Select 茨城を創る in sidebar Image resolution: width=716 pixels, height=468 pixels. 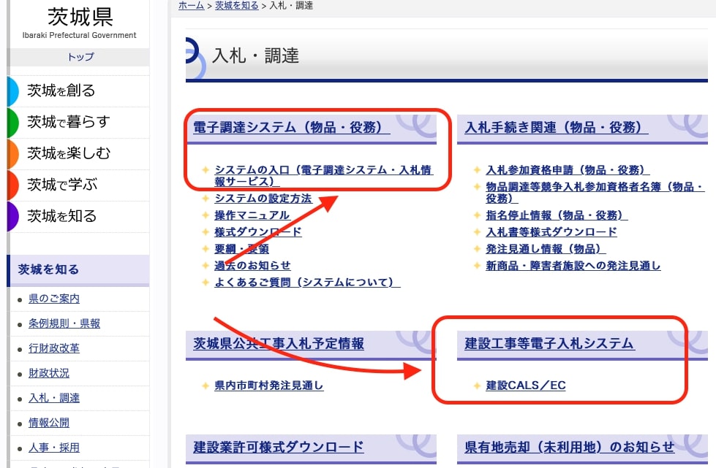(x=61, y=91)
